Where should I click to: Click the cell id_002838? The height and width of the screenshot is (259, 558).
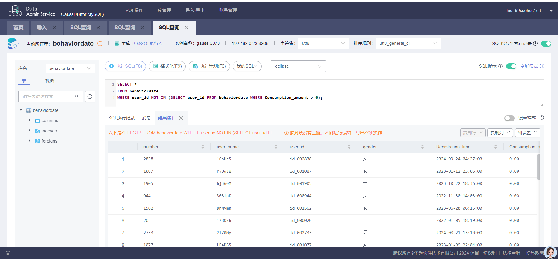point(301,159)
